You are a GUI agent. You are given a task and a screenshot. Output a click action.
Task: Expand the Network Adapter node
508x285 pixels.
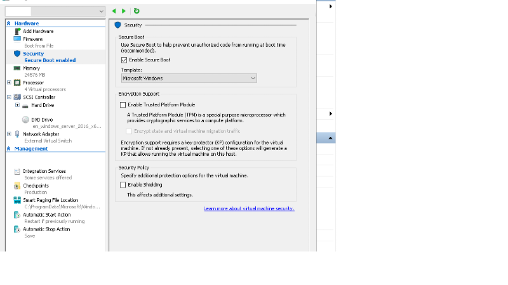point(9,134)
